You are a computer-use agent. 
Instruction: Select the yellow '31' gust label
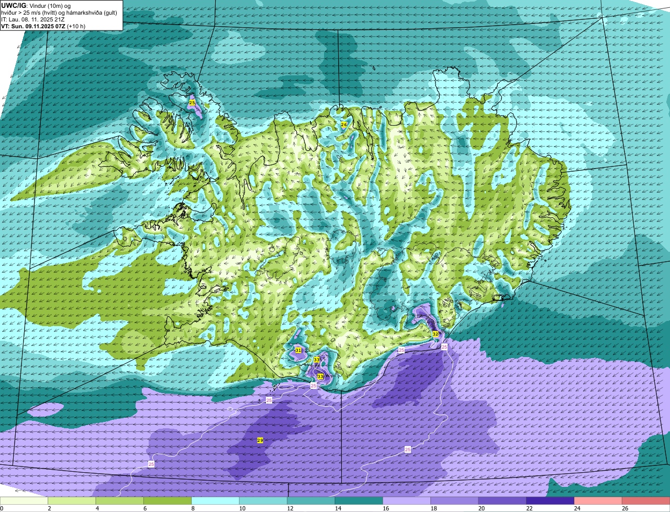click(x=298, y=350)
